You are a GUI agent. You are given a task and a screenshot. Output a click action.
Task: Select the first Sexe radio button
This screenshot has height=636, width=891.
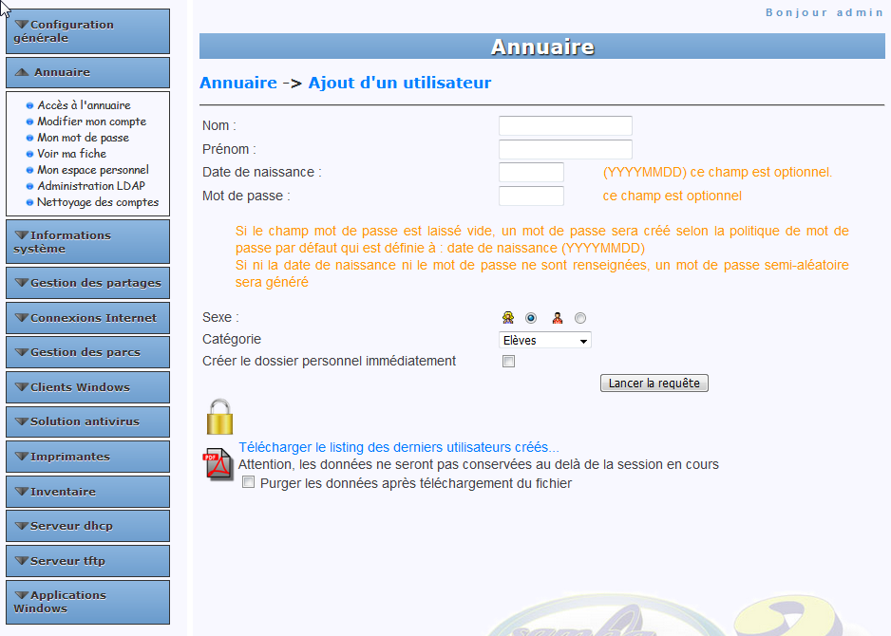(x=531, y=318)
